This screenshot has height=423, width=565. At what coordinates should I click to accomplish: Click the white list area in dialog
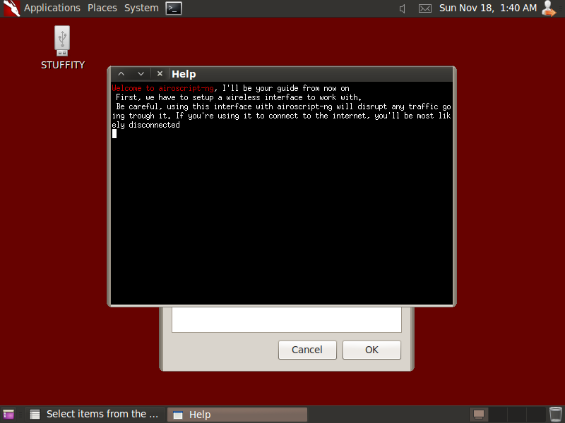pyautogui.click(x=287, y=319)
